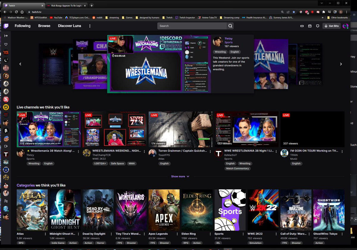Click the Categories heading link
The width and height of the screenshot is (357, 250).
(x=26, y=185)
